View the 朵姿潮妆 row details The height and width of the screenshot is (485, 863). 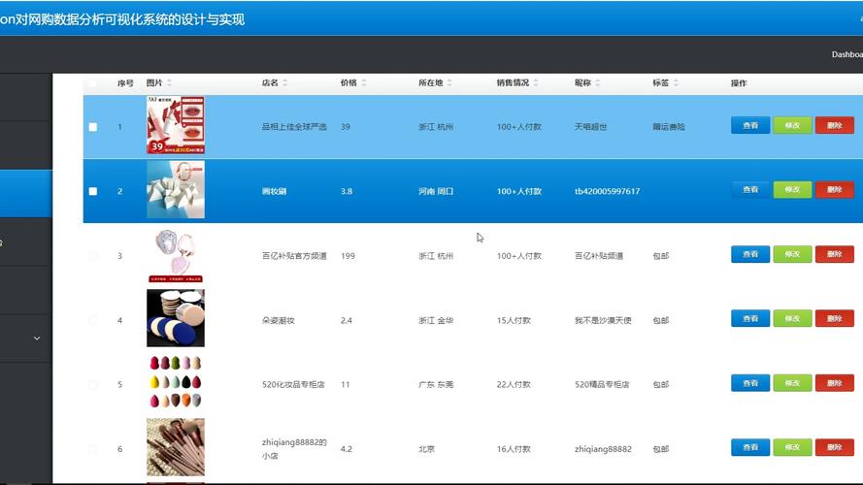(750, 318)
